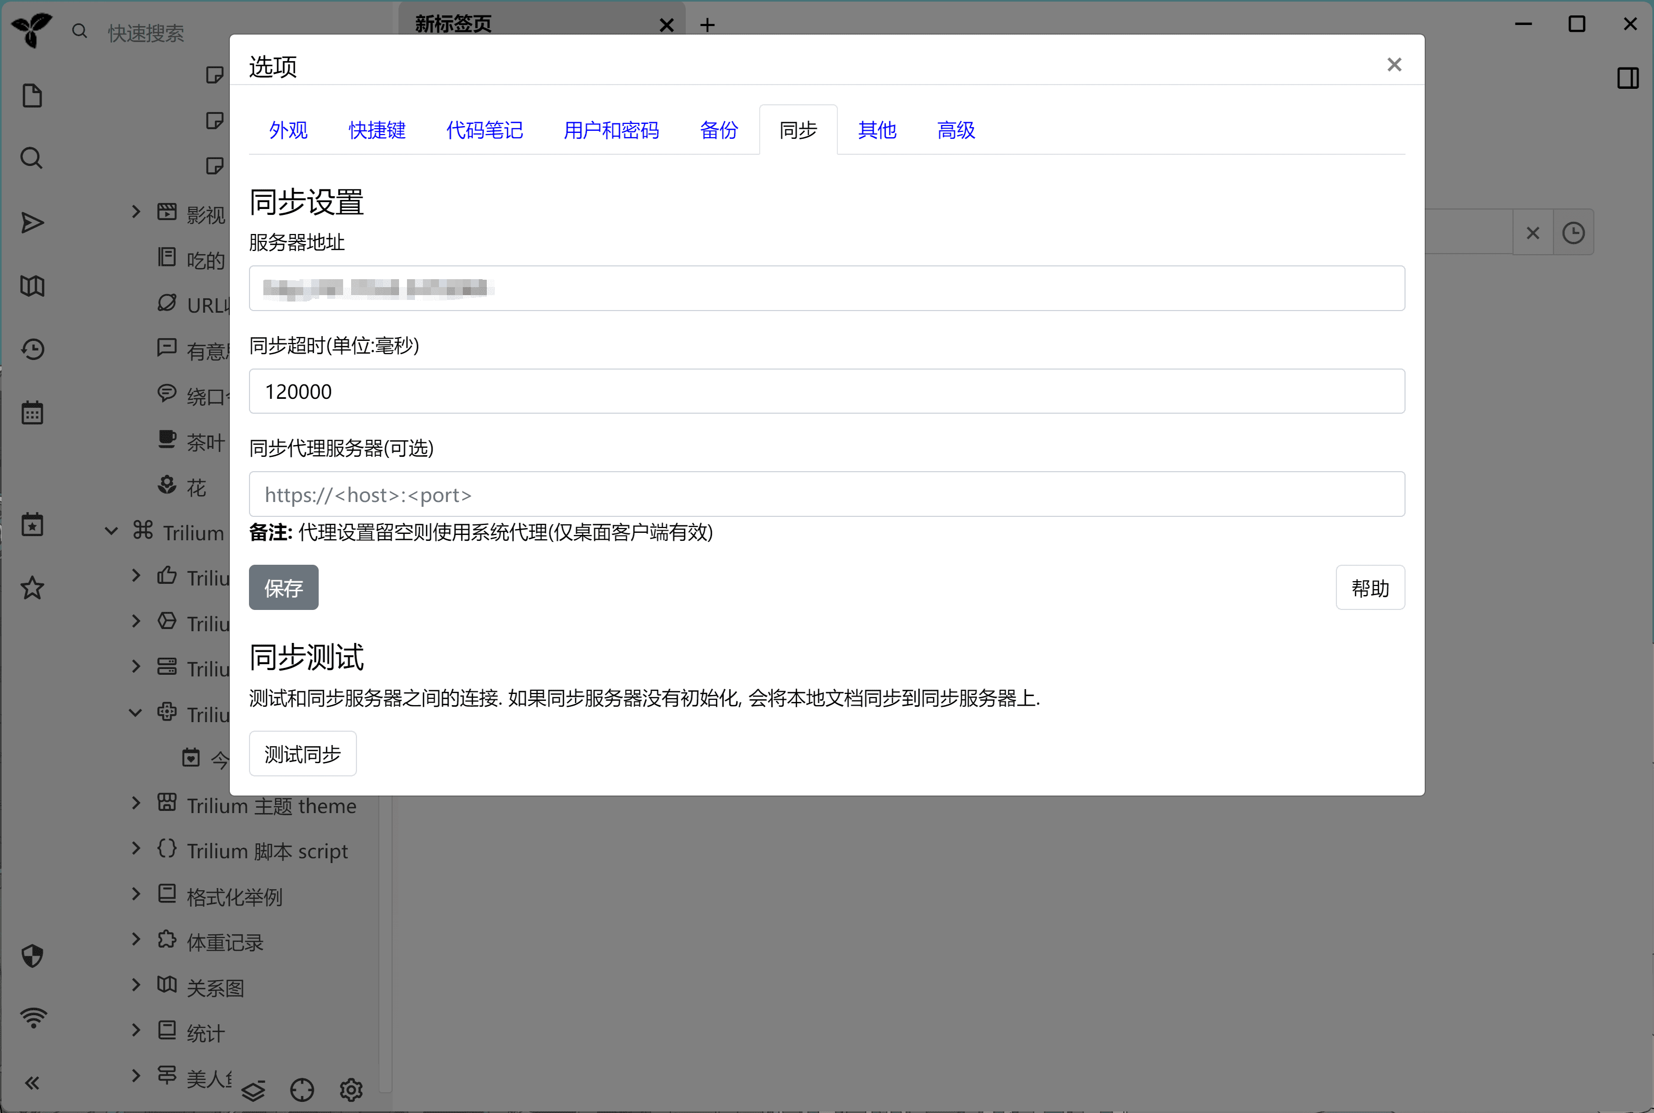Switch to the 其他 tab

[877, 130]
